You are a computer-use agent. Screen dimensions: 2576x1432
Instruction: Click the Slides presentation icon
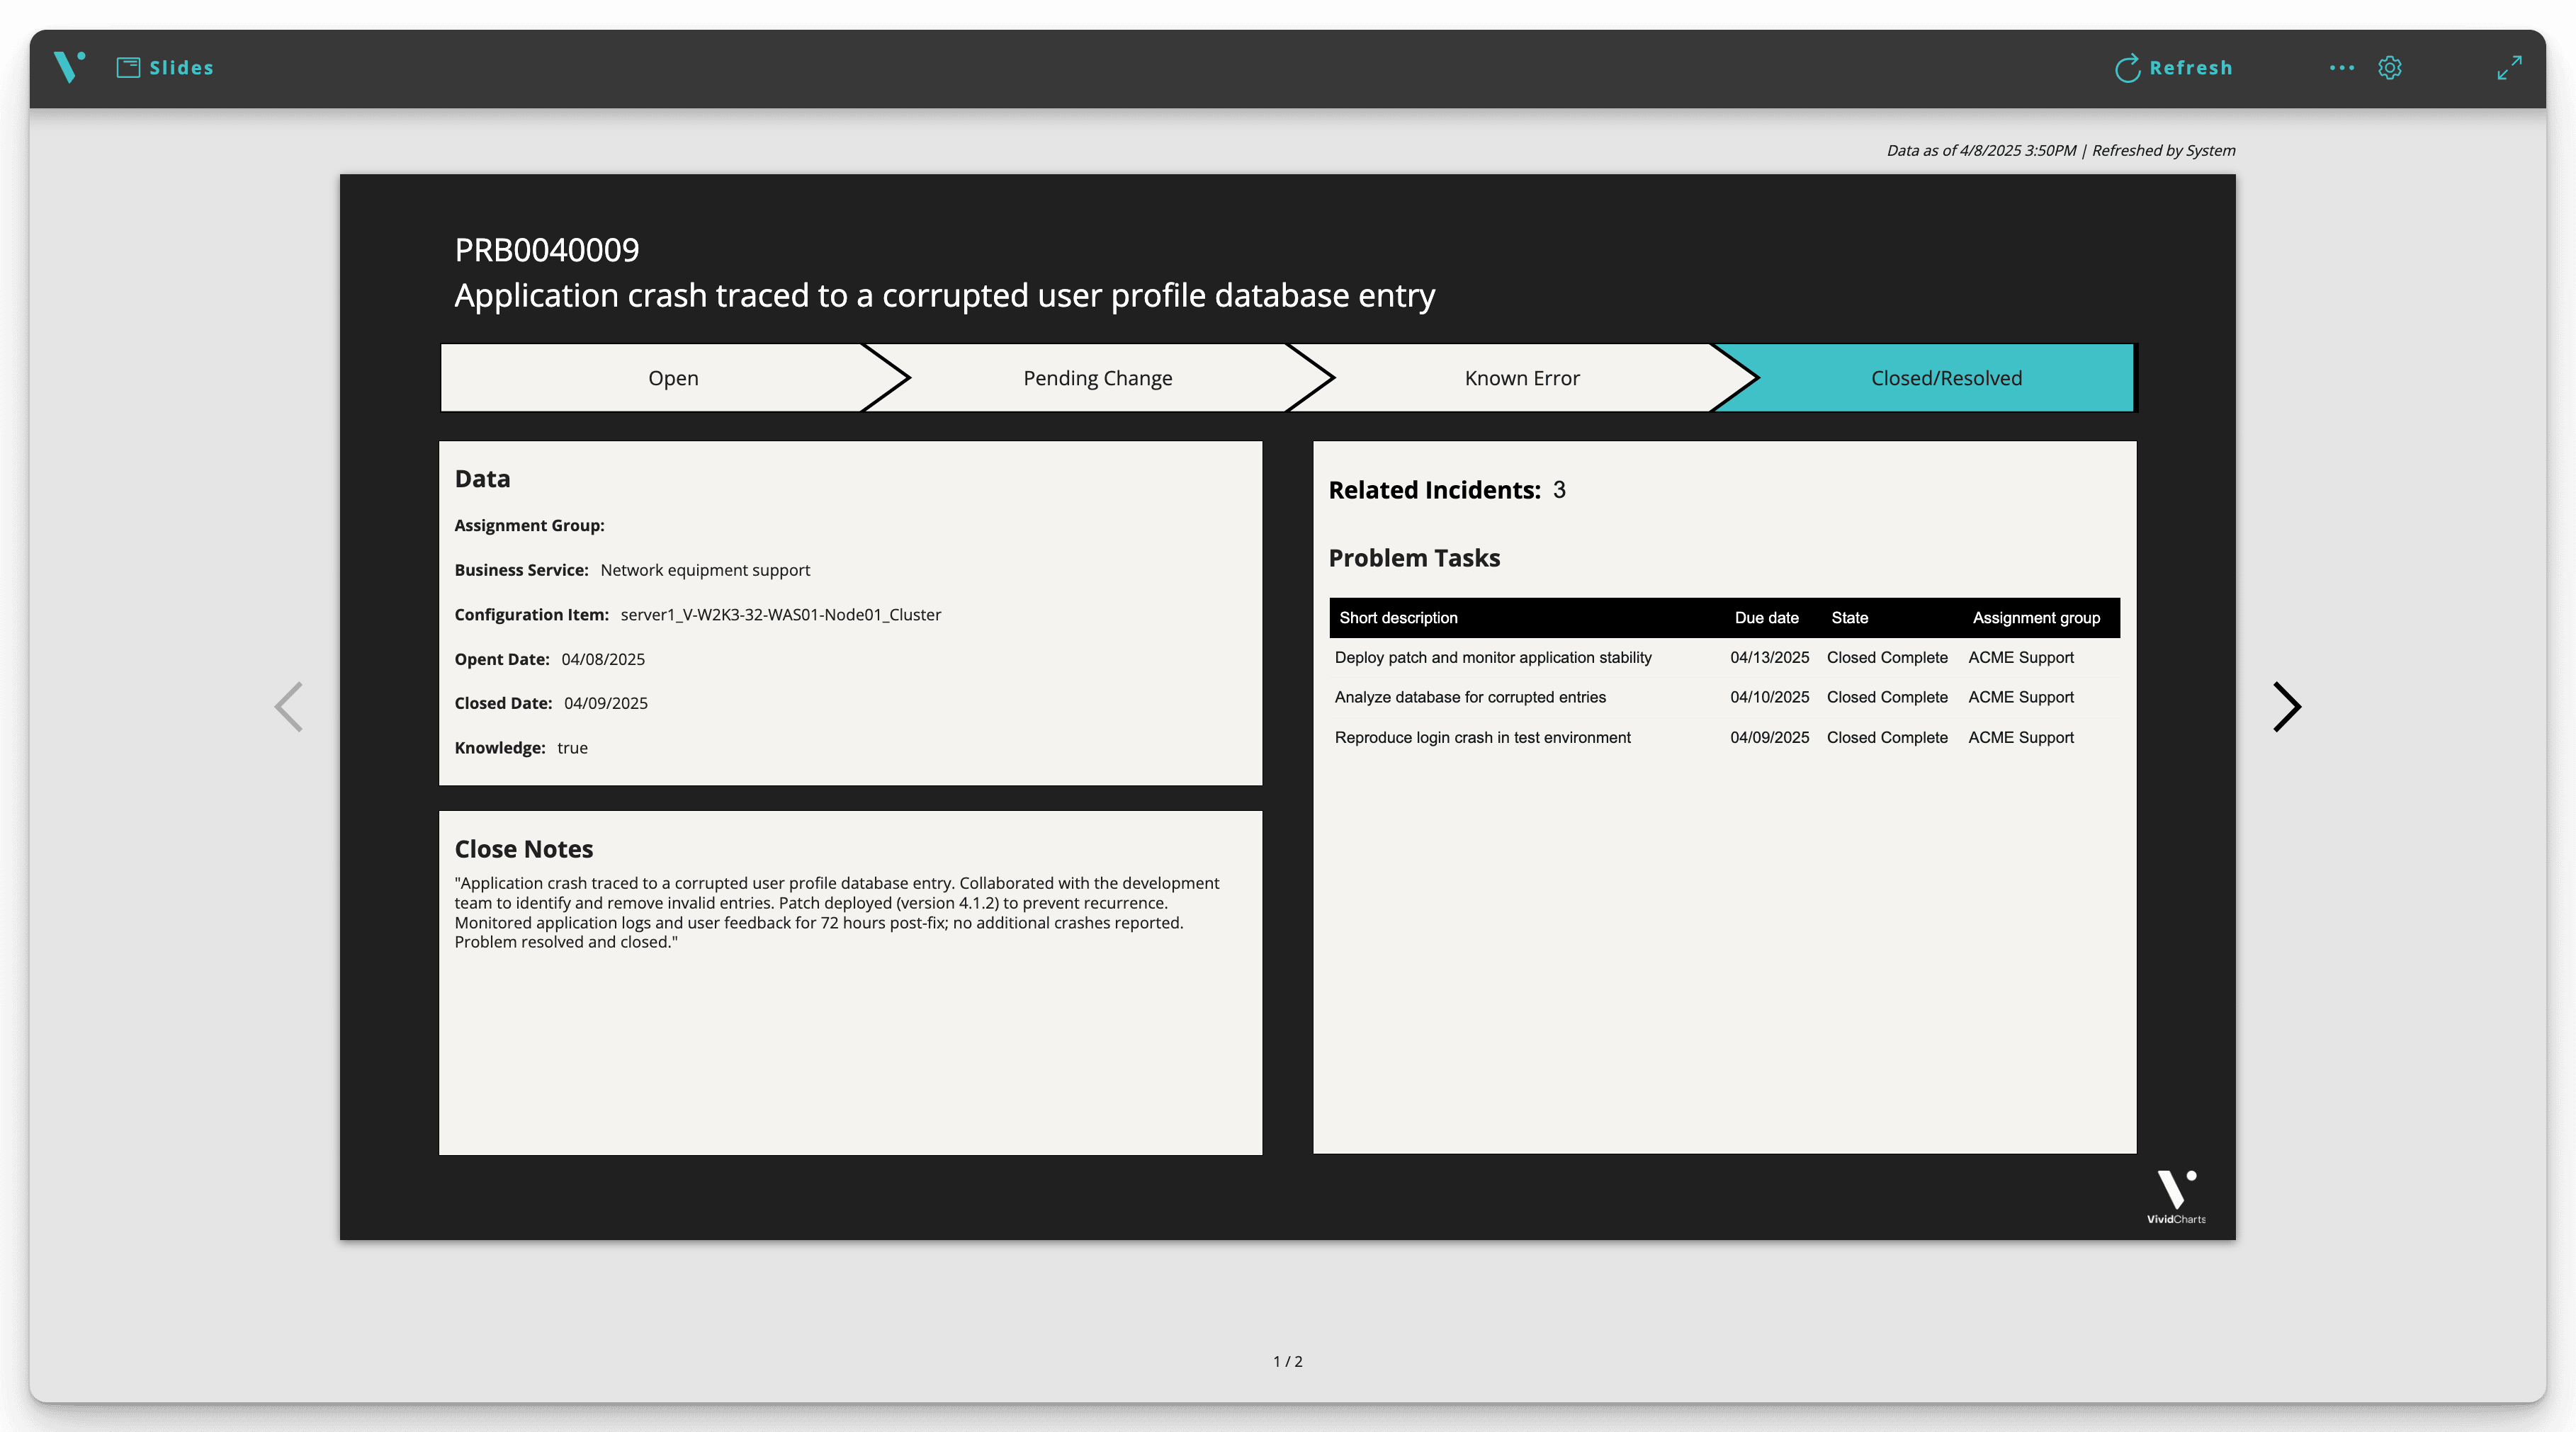128,68
